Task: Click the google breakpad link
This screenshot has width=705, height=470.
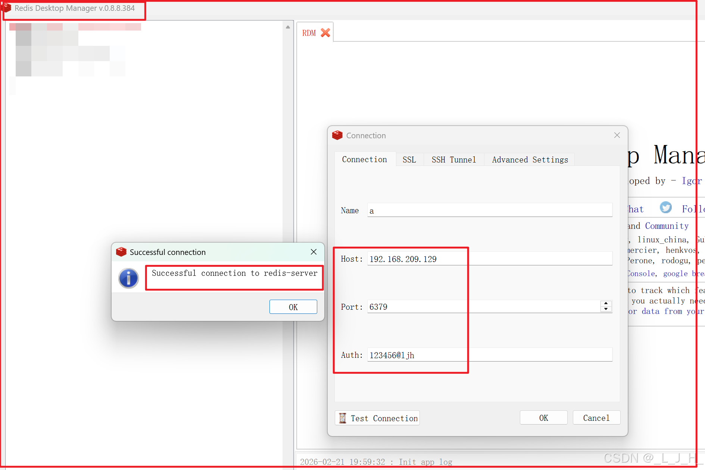Action: [x=683, y=274]
